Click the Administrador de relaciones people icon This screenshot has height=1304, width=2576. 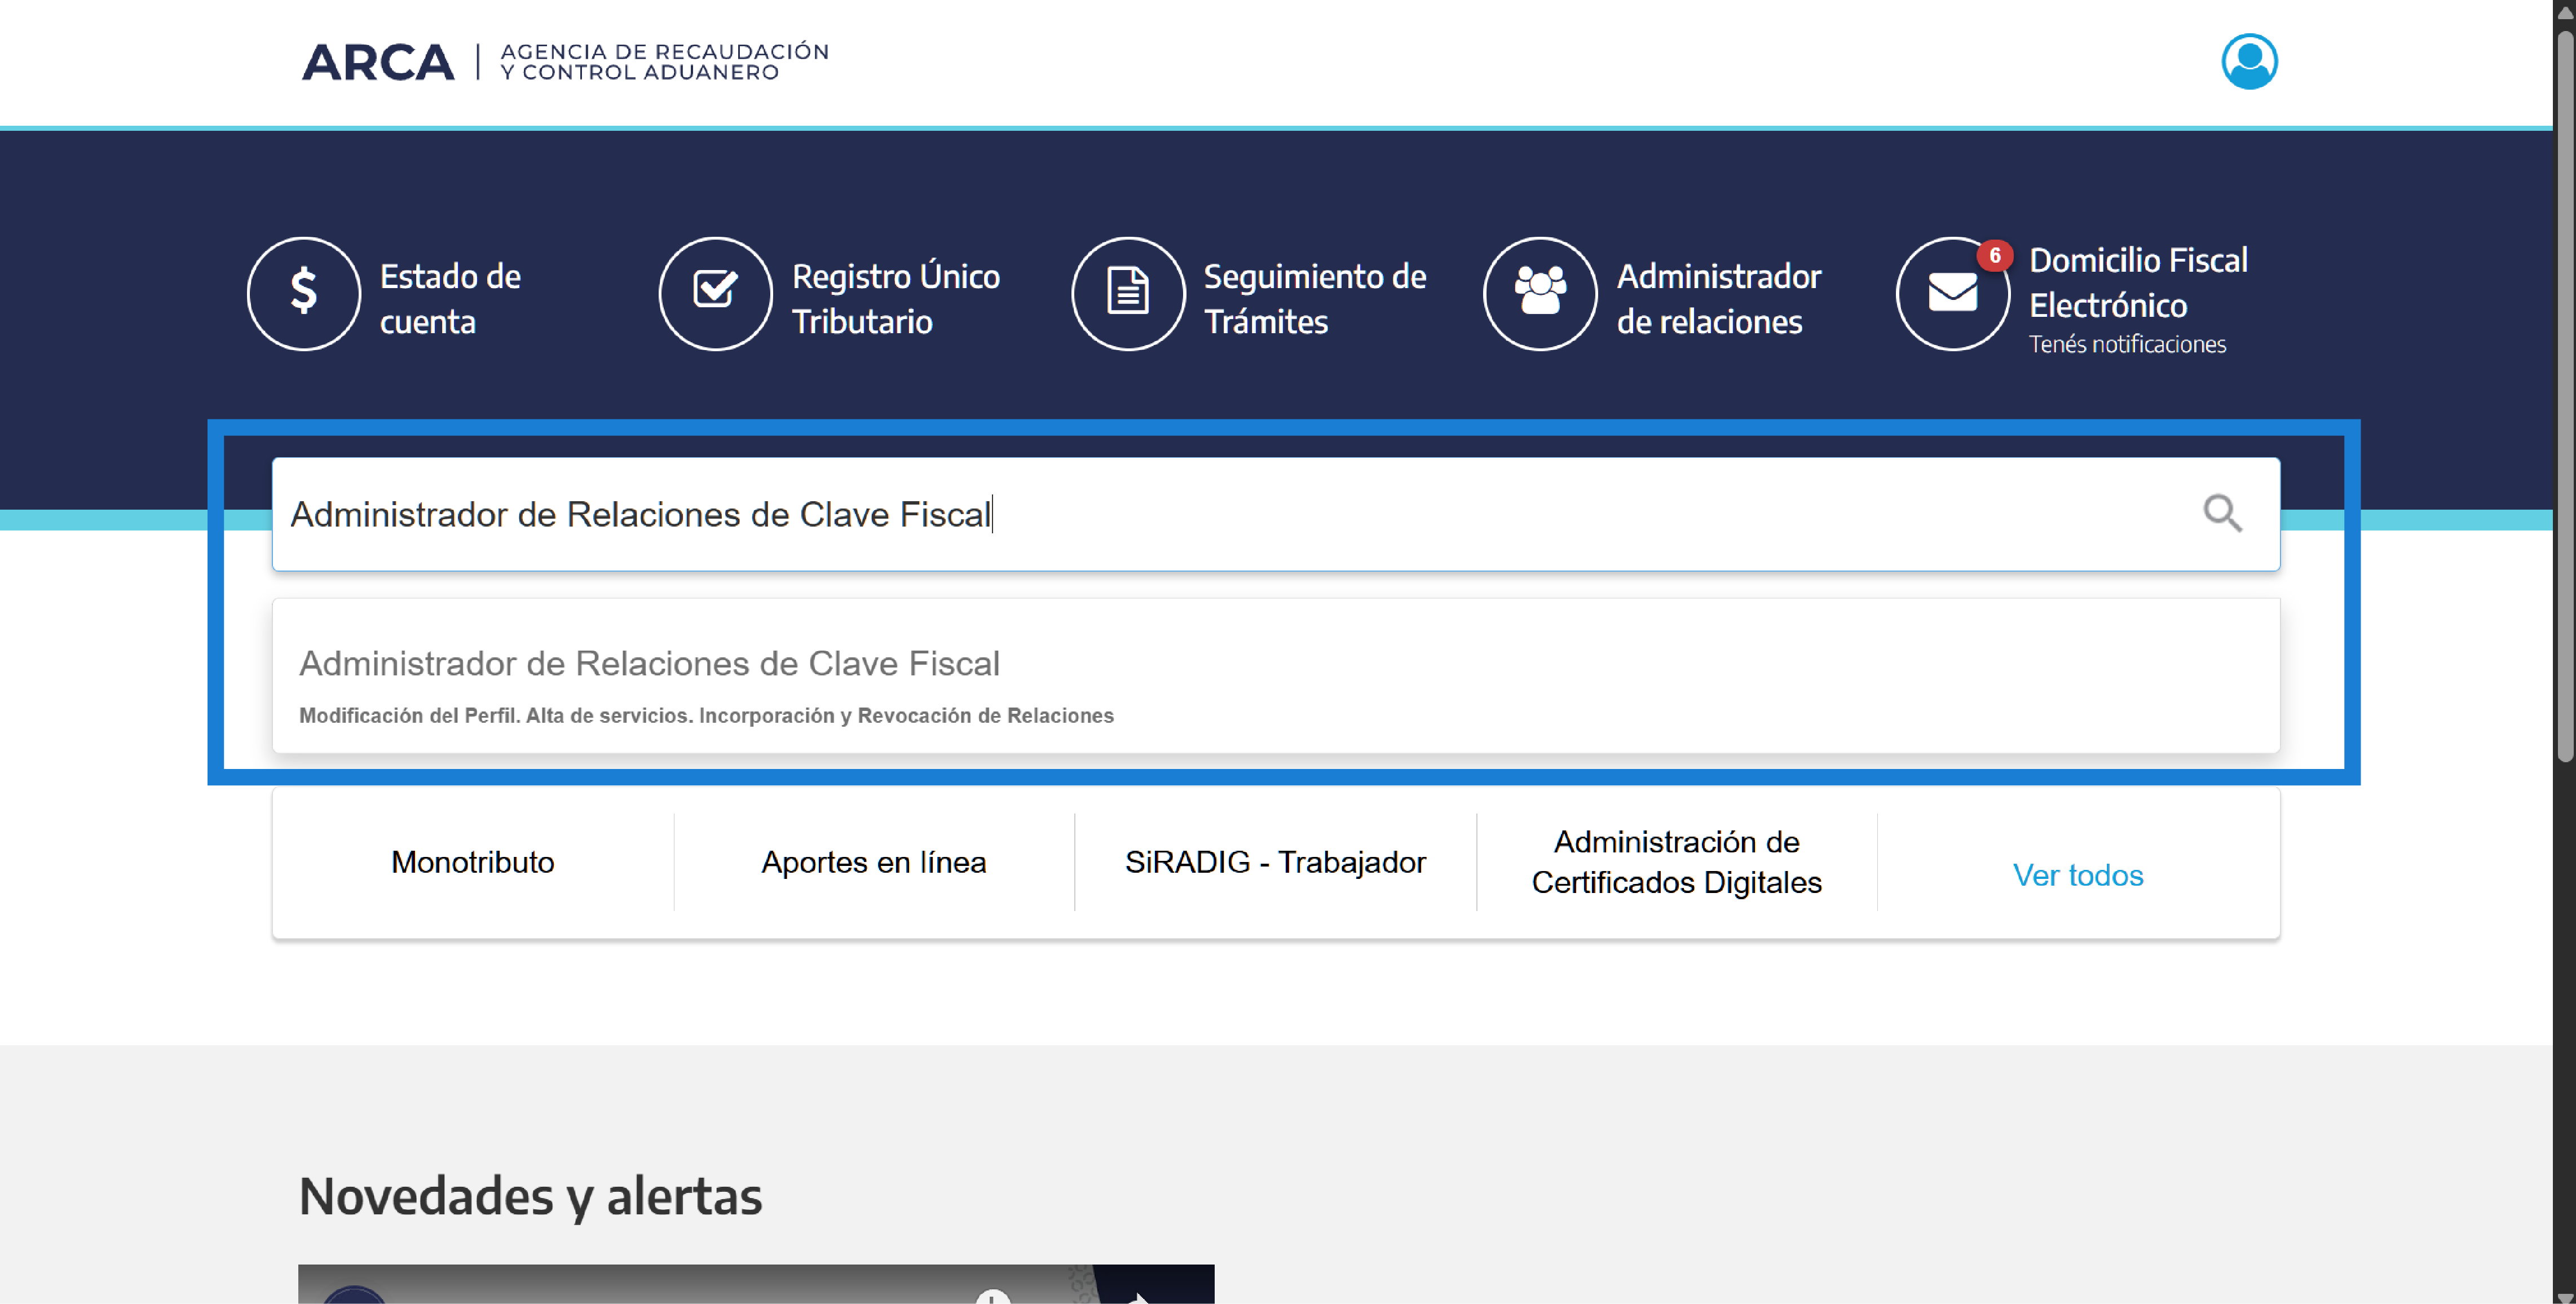click(x=1540, y=293)
